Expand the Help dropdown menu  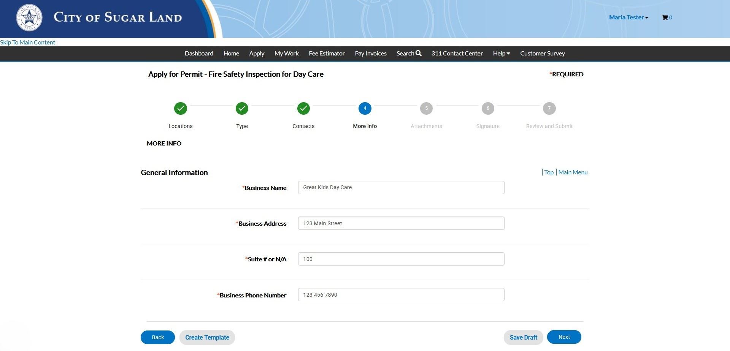pos(501,54)
